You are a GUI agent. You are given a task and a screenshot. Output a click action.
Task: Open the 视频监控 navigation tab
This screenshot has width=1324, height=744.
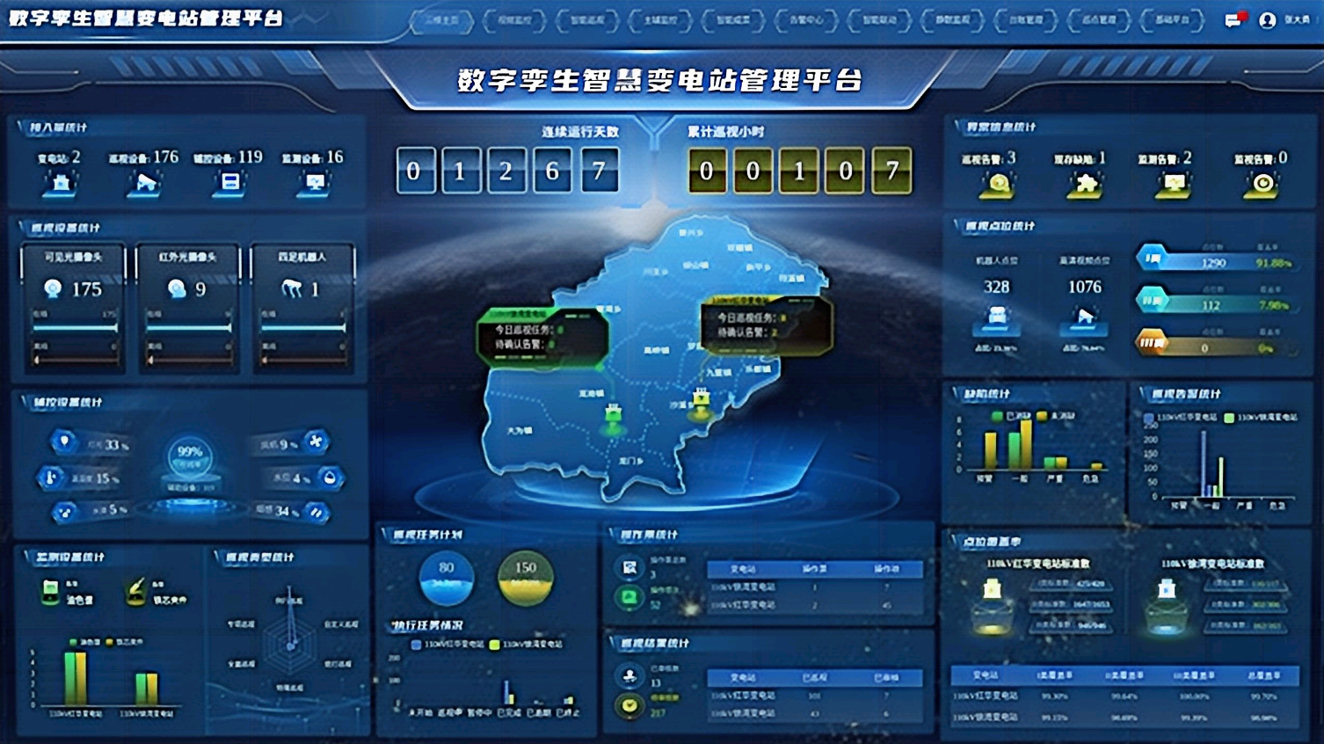(x=514, y=19)
